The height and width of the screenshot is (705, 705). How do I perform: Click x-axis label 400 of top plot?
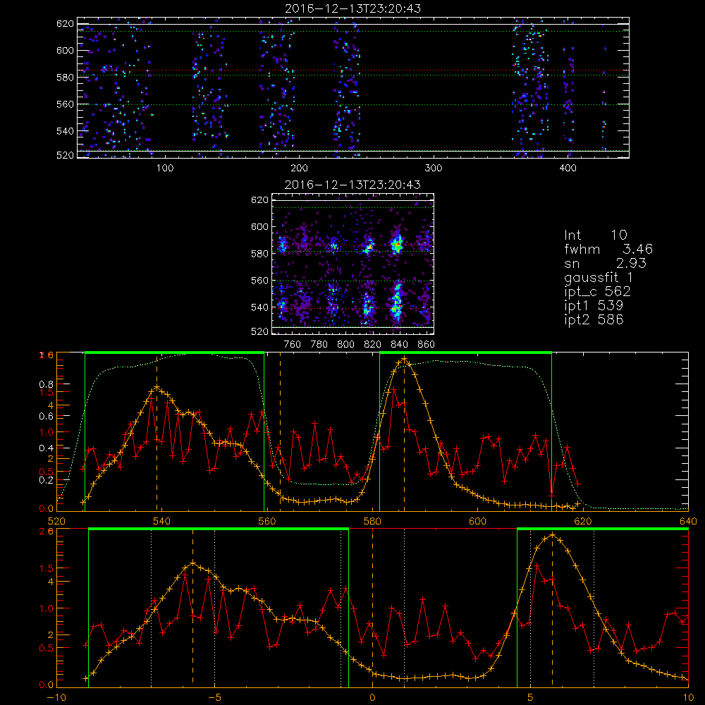[x=568, y=168]
